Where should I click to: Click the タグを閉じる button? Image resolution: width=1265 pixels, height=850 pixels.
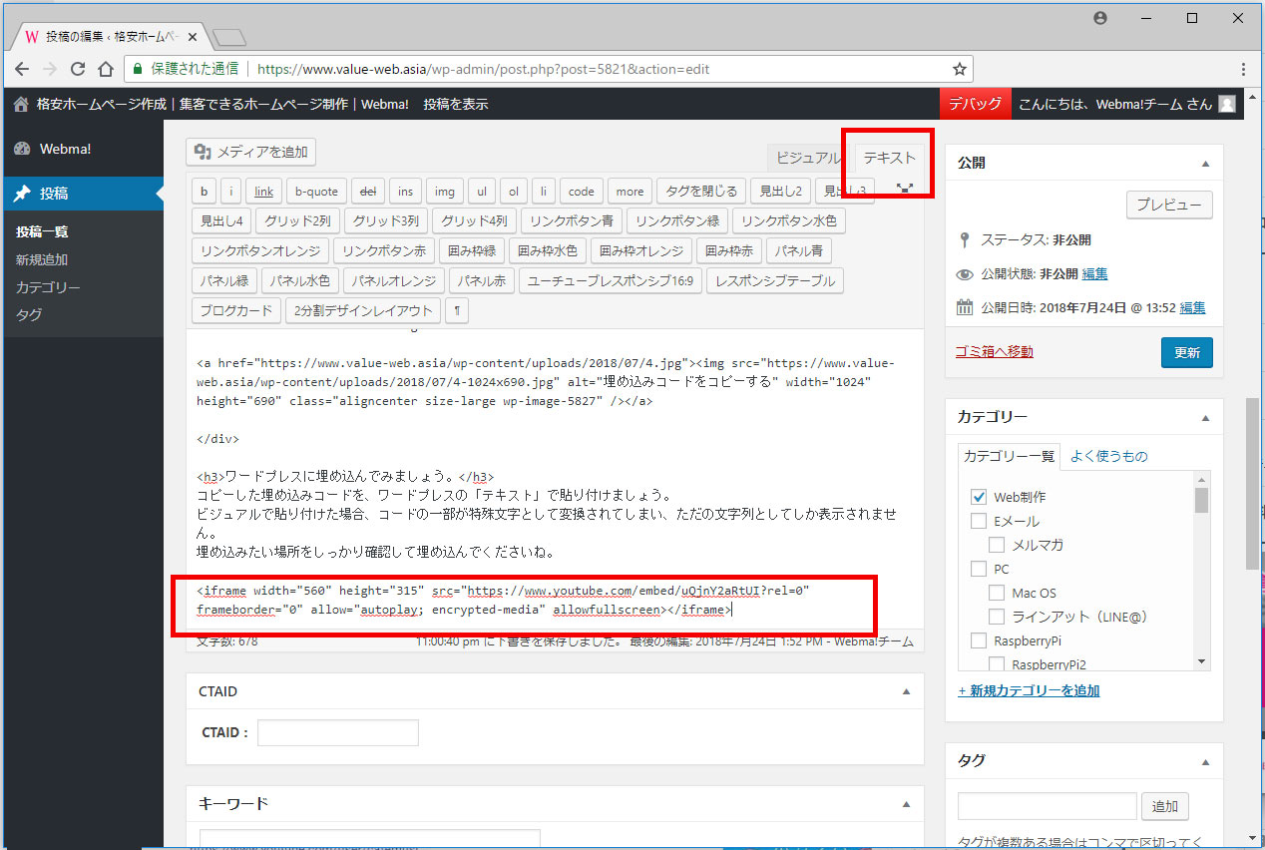click(700, 191)
